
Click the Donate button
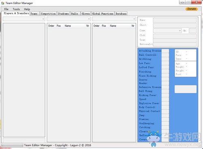192,9
